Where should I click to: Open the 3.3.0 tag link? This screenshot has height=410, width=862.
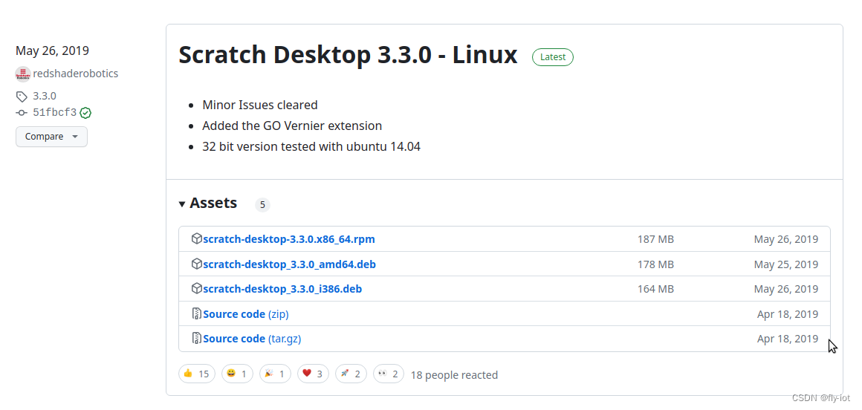pos(45,96)
